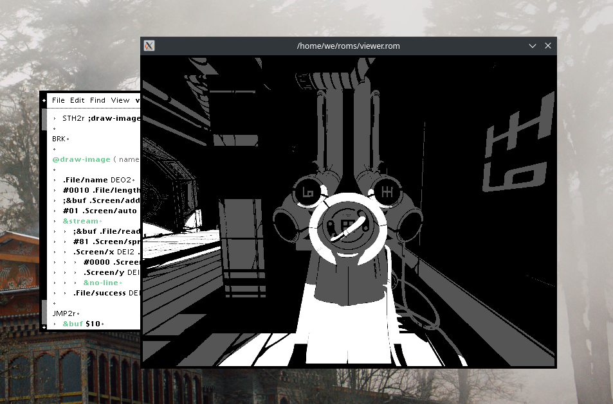The height and width of the screenshot is (404, 613).
Task: Open the File menu in the editor
Action: (59, 100)
